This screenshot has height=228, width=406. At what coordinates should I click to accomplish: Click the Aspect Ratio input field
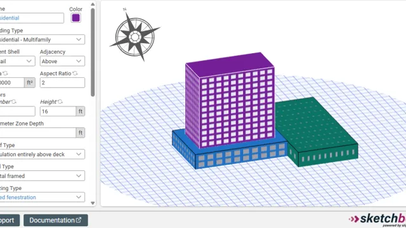(62, 83)
